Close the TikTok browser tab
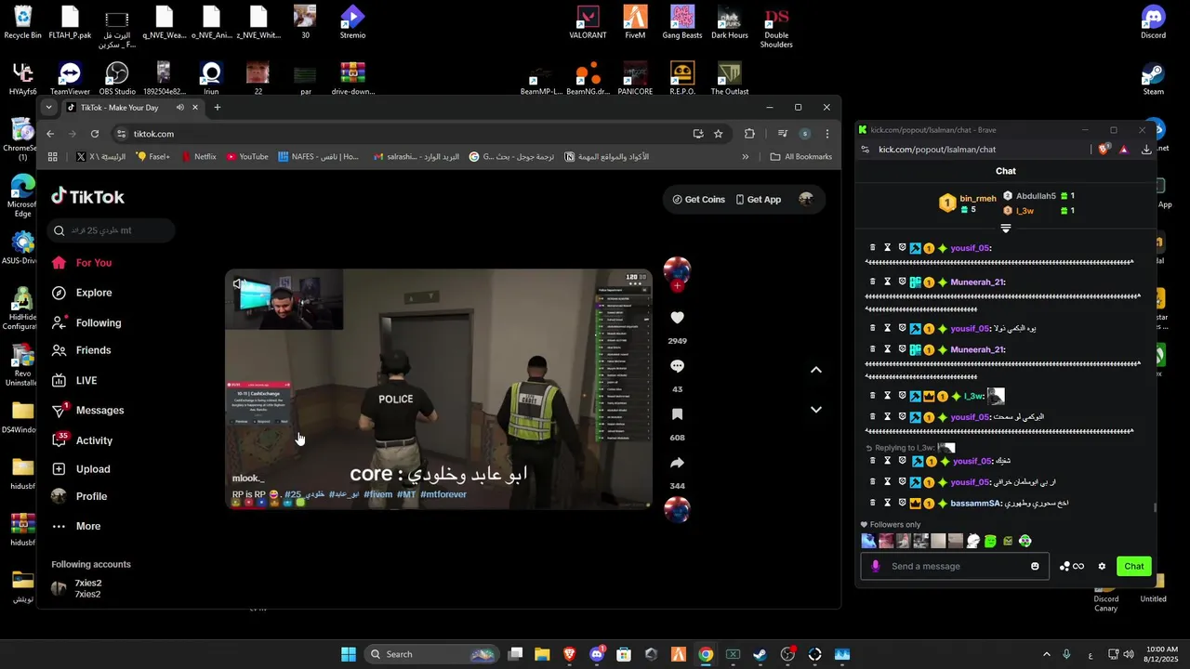This screenshot has height=669, width=1190. coord(194,107)
